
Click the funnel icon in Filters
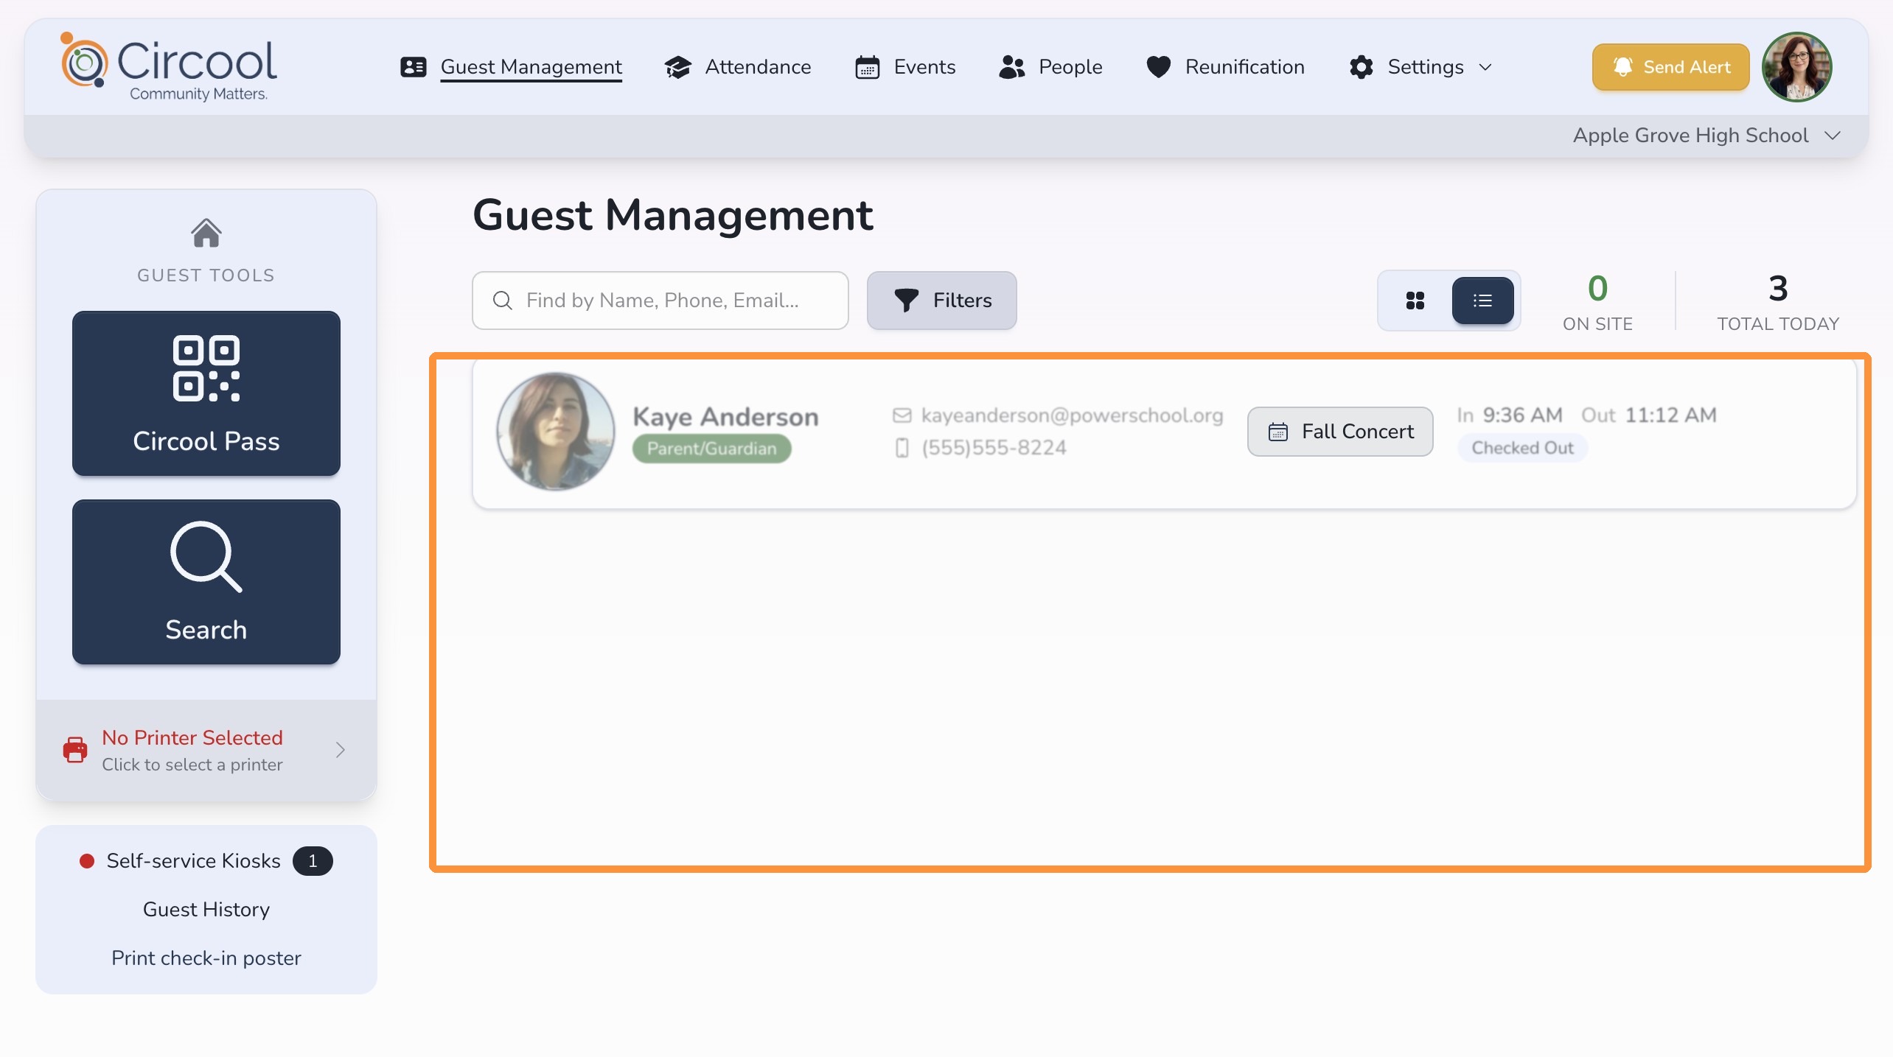tap(906, 301)
